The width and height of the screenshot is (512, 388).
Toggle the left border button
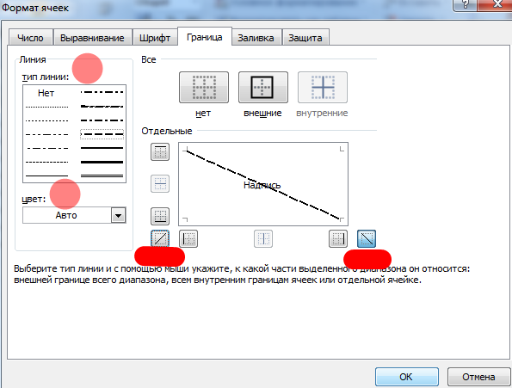(x=188, y=239)
